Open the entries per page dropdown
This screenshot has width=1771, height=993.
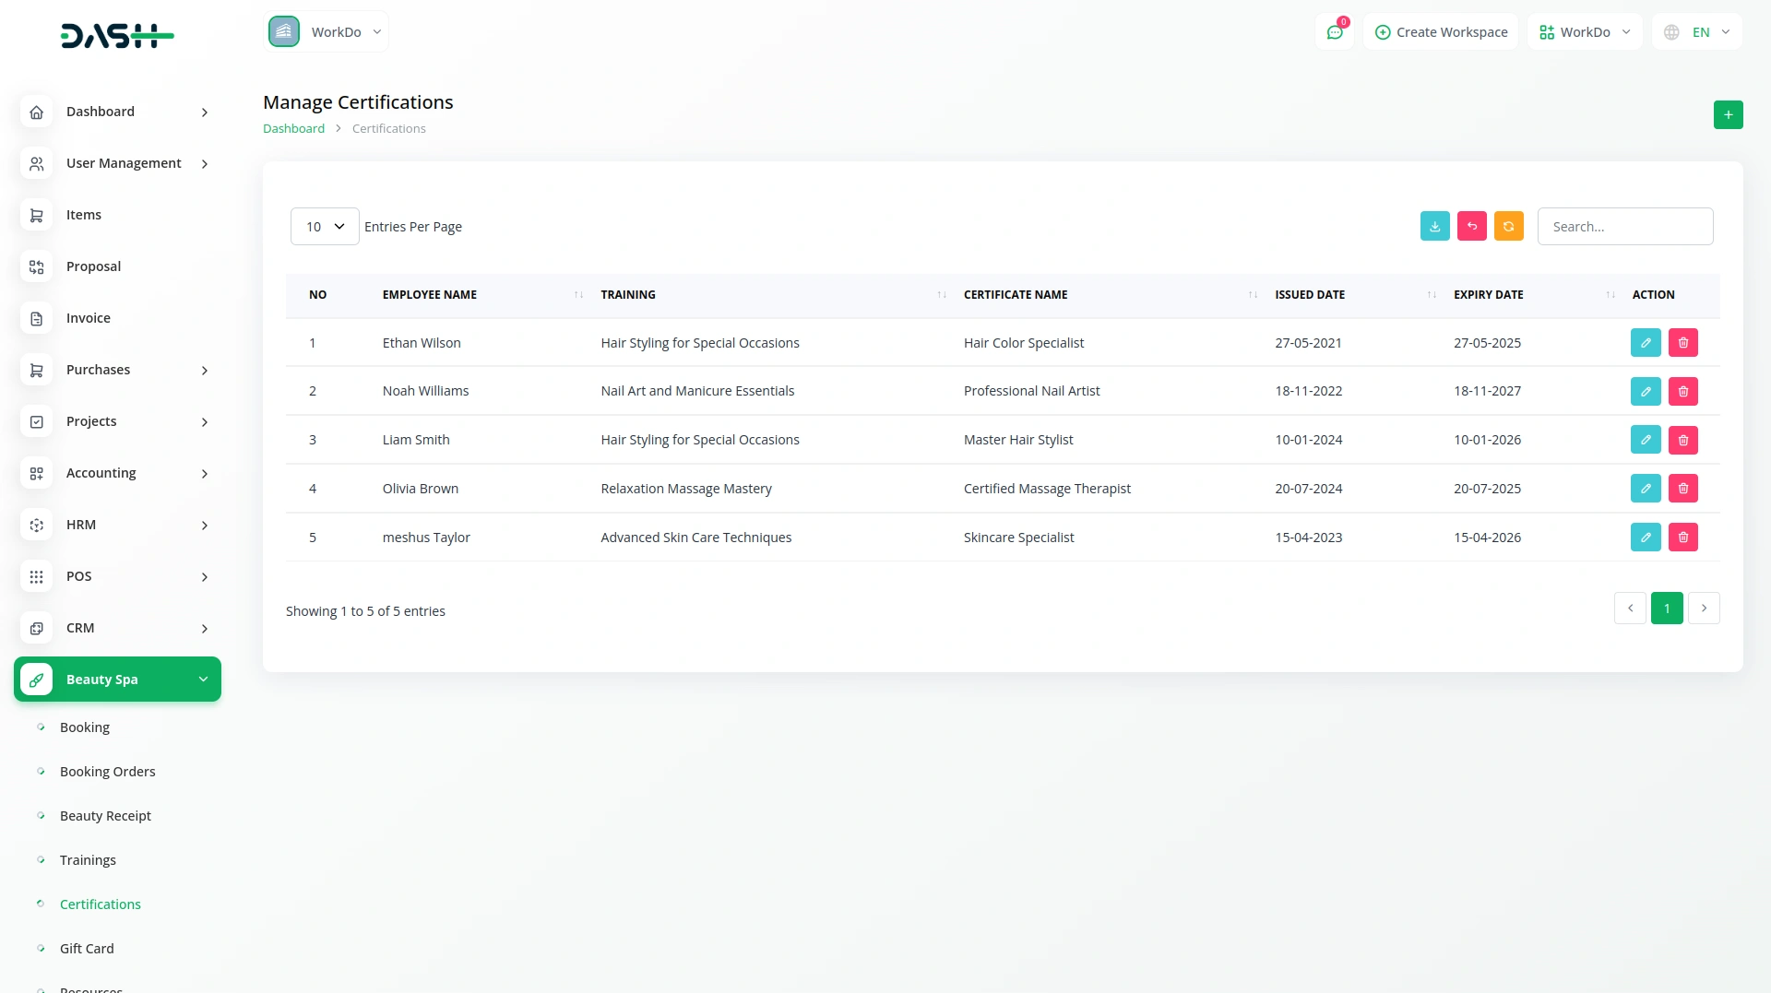325,227
